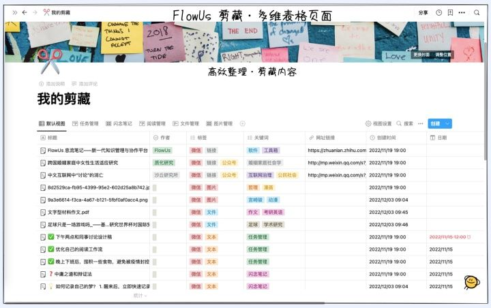Click 调整位置 on the cover image
The height and width of the screenshot is (308, 491).
tap(443, 55)
